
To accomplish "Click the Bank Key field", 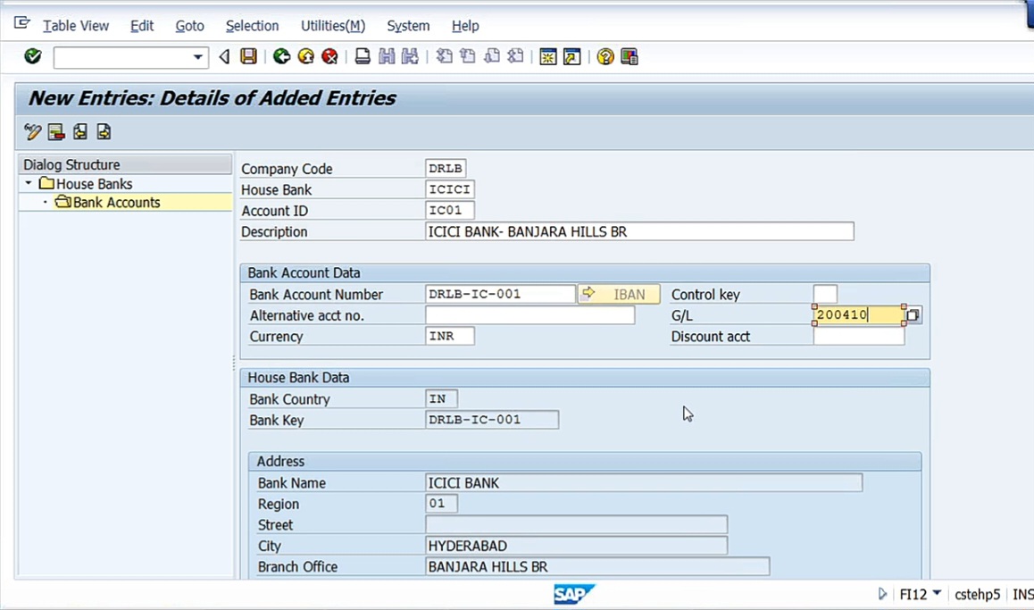I will click(x=492, y=420).
